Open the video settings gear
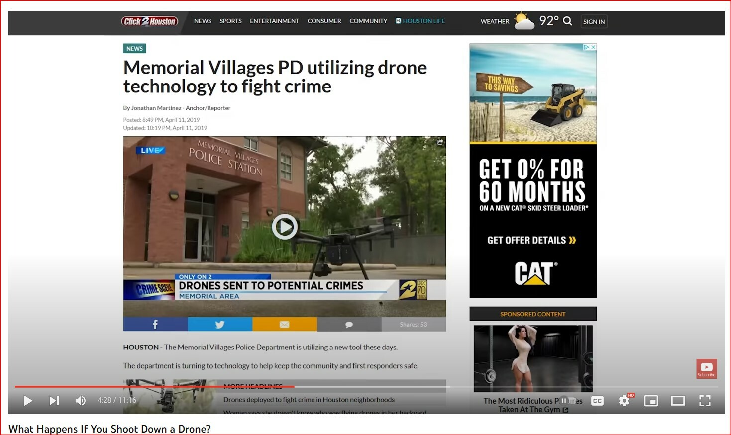731x435 pixels. tap(624, 401)
